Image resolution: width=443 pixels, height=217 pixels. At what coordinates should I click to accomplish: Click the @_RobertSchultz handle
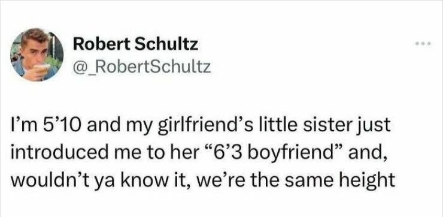pyautogui.click(x=142, y=67)
